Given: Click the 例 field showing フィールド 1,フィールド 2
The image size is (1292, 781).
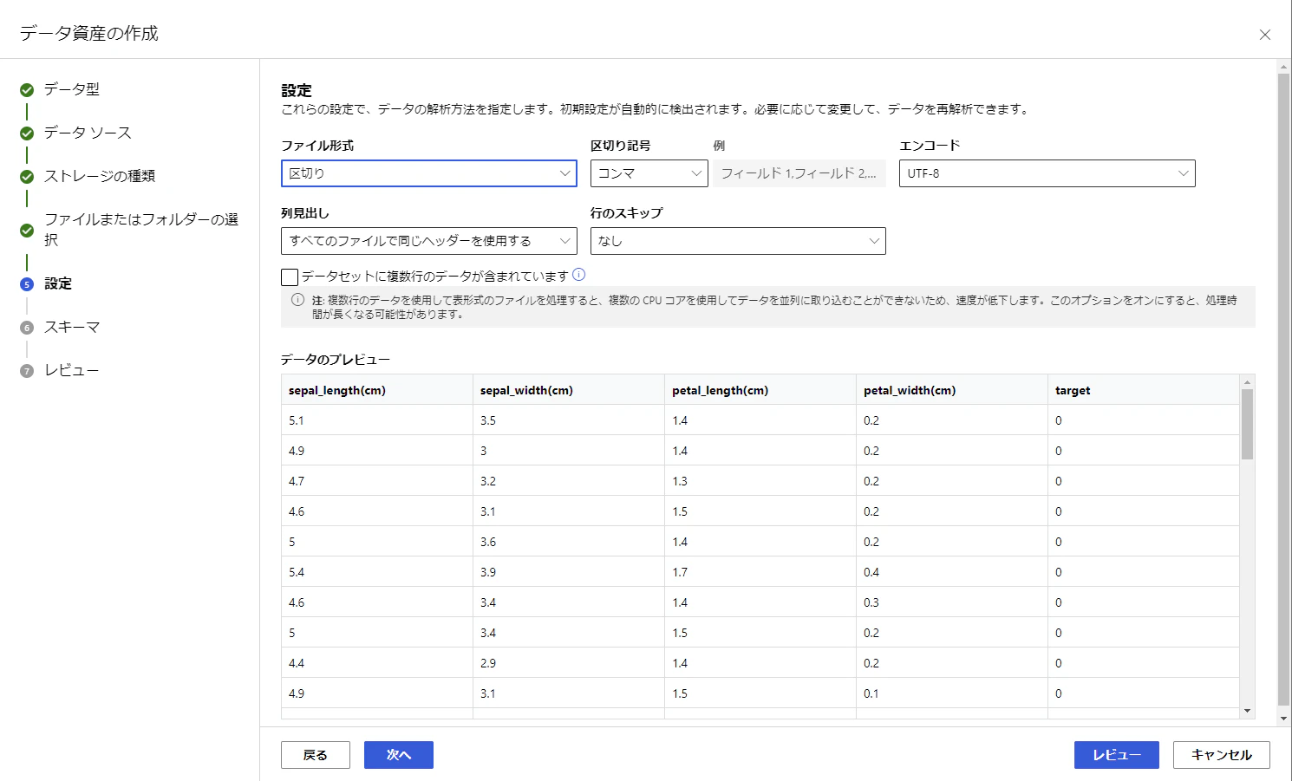Looking at the screenshot, I should (x=799, y=173).
